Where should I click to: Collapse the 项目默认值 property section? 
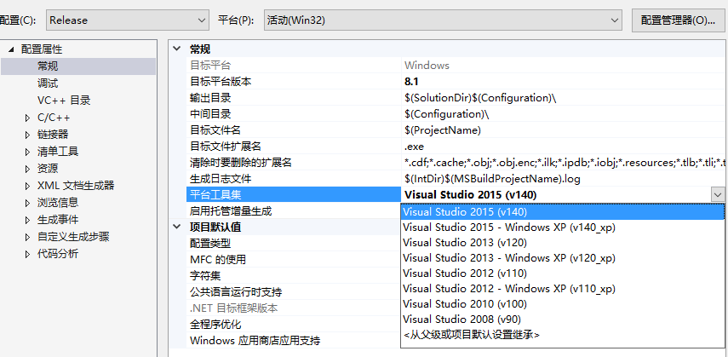(177, 227)
